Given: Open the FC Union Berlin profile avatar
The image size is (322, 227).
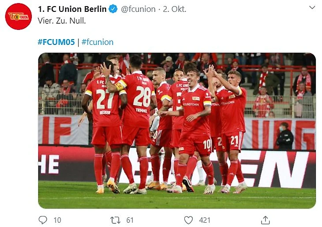Looking at the screenshot, I should click(19, 17).
